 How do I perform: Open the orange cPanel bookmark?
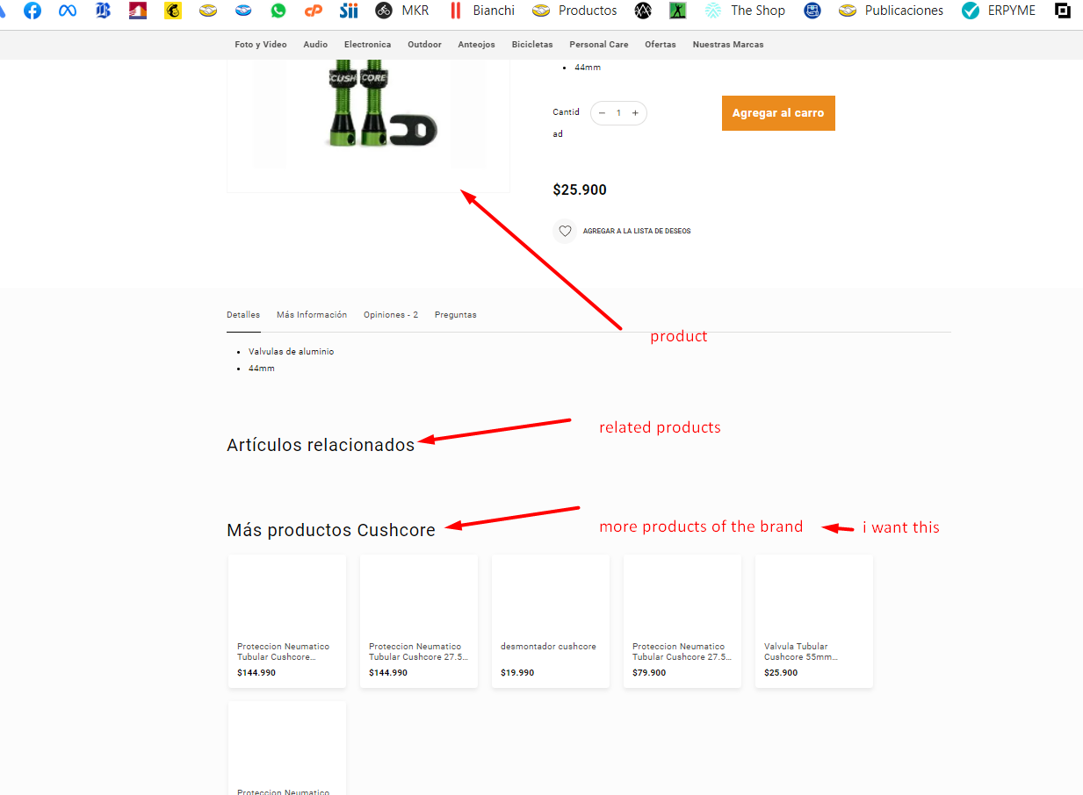(314, 11)
